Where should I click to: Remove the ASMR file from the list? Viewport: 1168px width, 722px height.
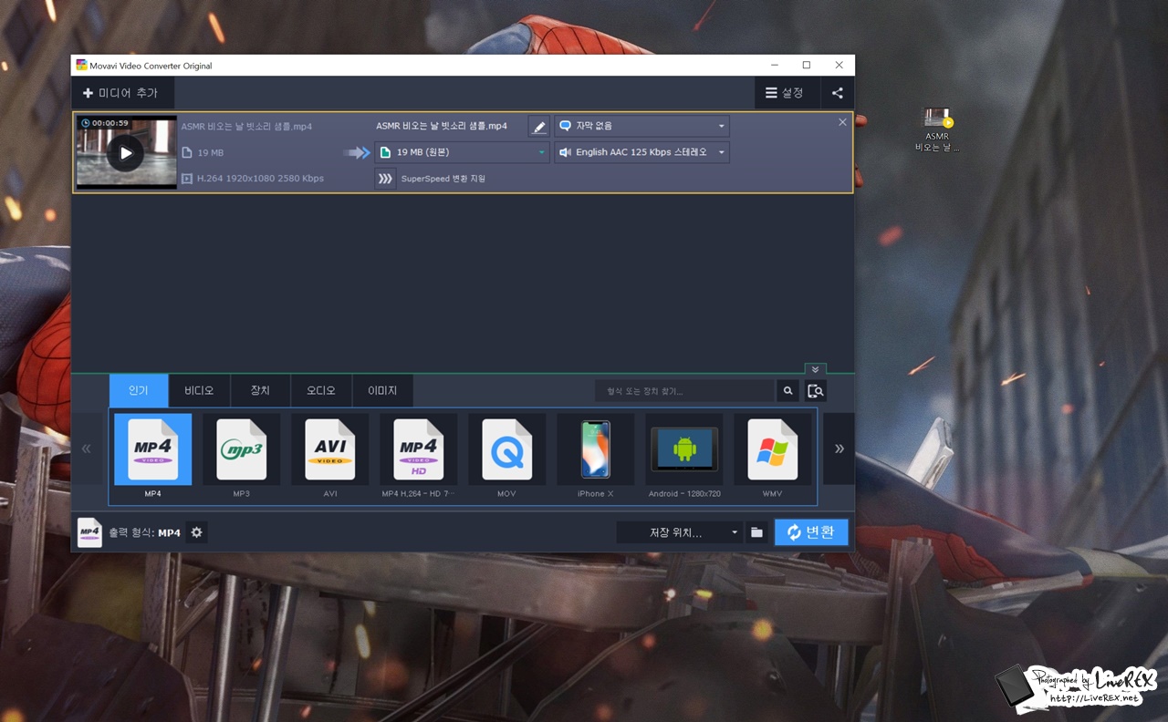pyautogui.click(x=842, y=122)
